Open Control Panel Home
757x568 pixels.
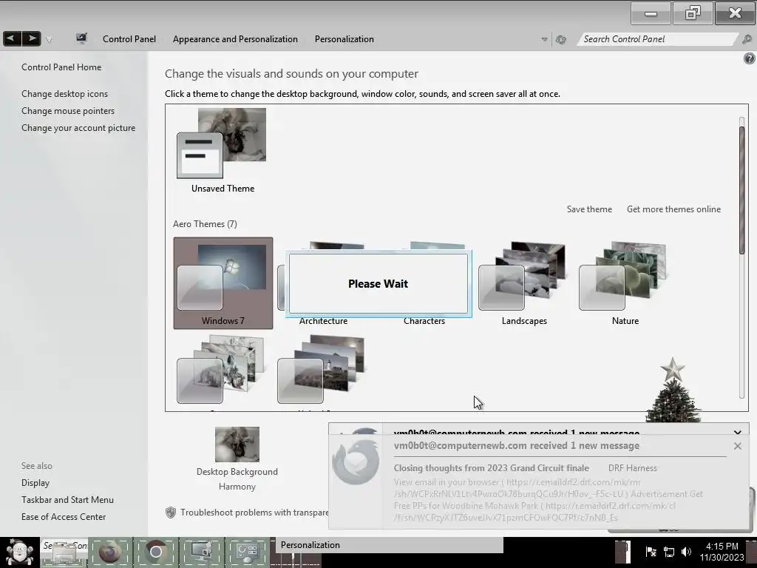click(61, 67)
